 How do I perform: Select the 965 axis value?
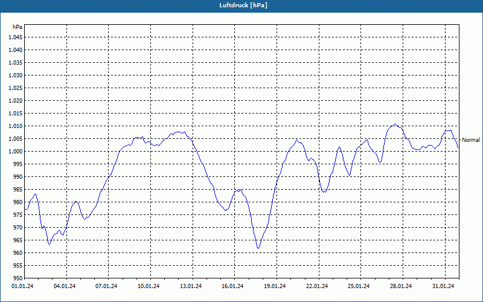click(x=18, y=240)
